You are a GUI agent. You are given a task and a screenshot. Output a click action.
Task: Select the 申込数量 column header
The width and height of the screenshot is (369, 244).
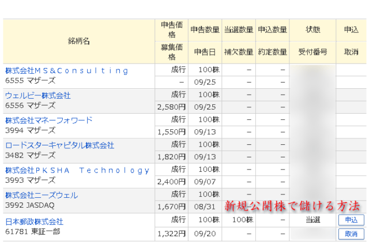pos(272,30)
